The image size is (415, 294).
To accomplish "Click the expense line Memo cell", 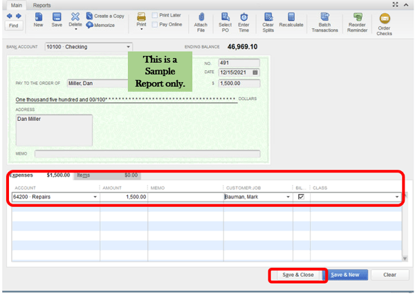I will [x=185, y=197].
